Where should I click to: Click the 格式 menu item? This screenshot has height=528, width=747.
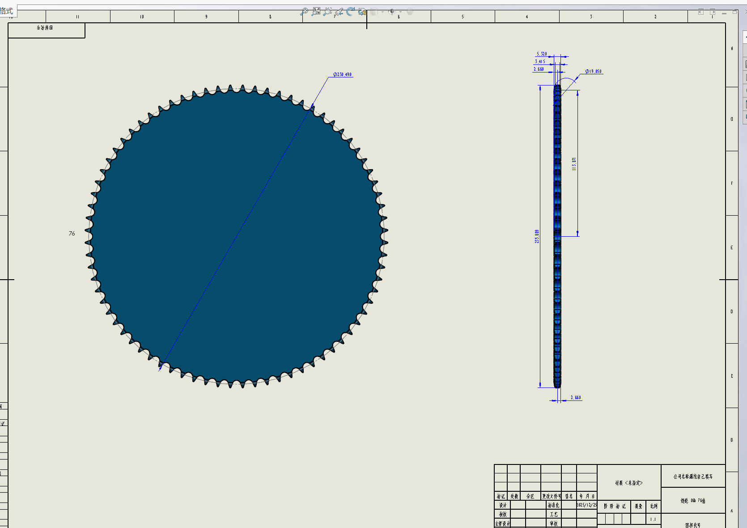point(7,11)
